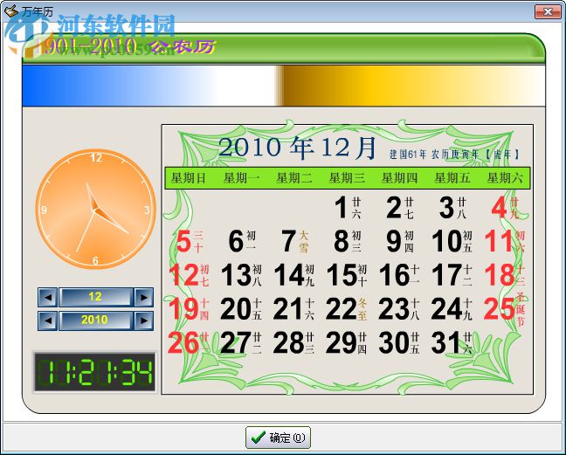
Task: Select Sunday date 19
Action: pyautogui.click(x=189, y=309)
